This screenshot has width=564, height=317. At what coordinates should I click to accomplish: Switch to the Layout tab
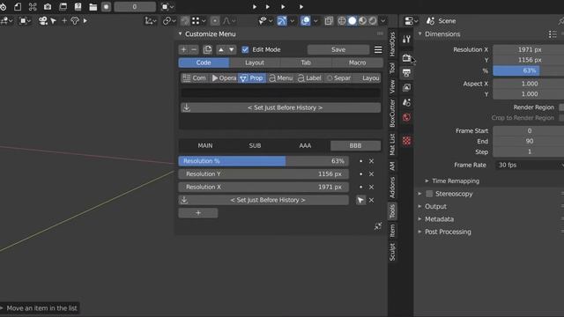255,63
